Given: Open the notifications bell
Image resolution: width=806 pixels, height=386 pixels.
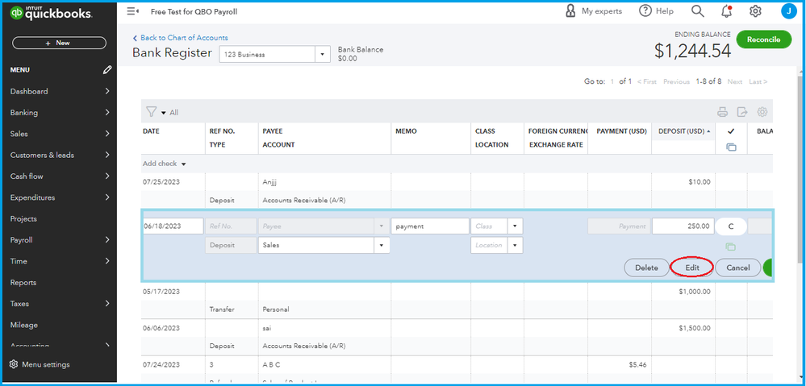Looking at the screenshot, I should pyautogui.click(x=726, y=11).
